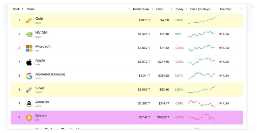Sort by Country using its sort arrows
The width and height of the screenshot is (259, 133).
click(241, 9)
